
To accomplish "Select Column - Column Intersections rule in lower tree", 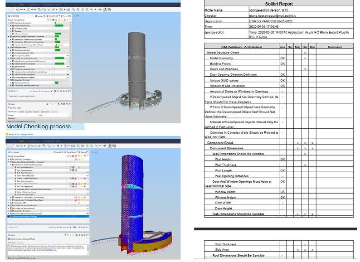I will [x=27, y=179].
